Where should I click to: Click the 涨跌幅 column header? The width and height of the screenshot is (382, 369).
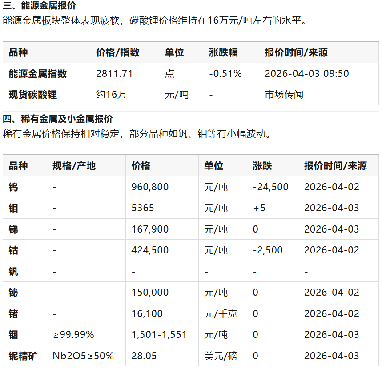pos(223,53)
